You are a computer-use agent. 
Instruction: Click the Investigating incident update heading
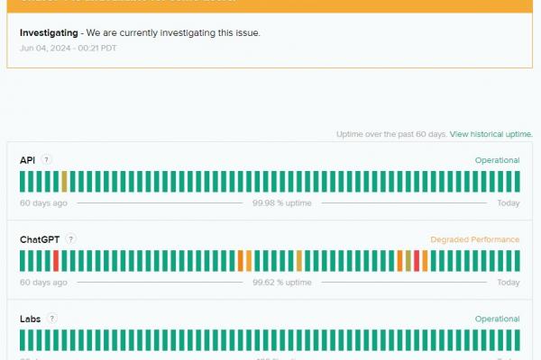coord(49,32)
